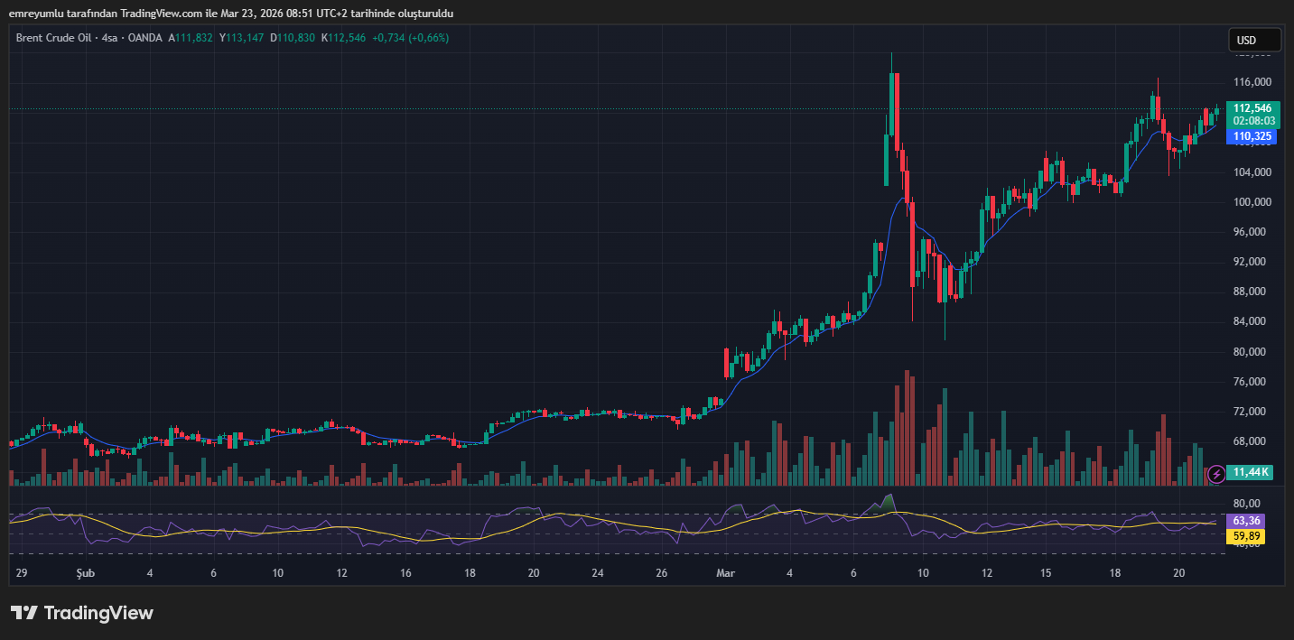Click the blue 110,325 moving average label
1294x640 pixels.
(x=1252, y=137)
